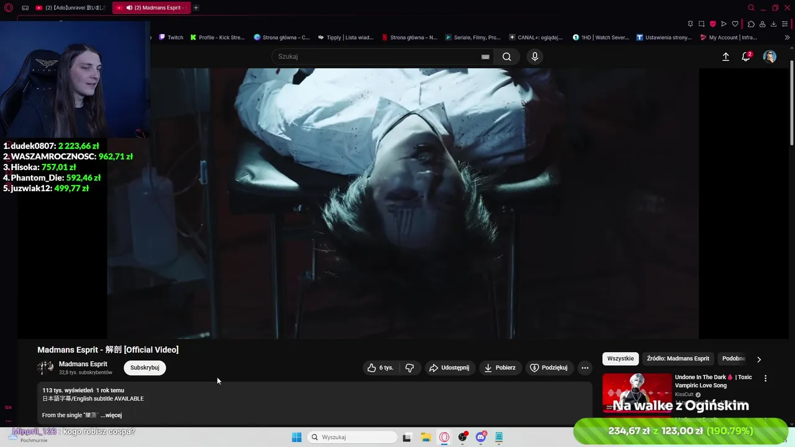Screen dimensions: 795x447
Task: Open Undone In The Dark video title
Action: (713, 381)
